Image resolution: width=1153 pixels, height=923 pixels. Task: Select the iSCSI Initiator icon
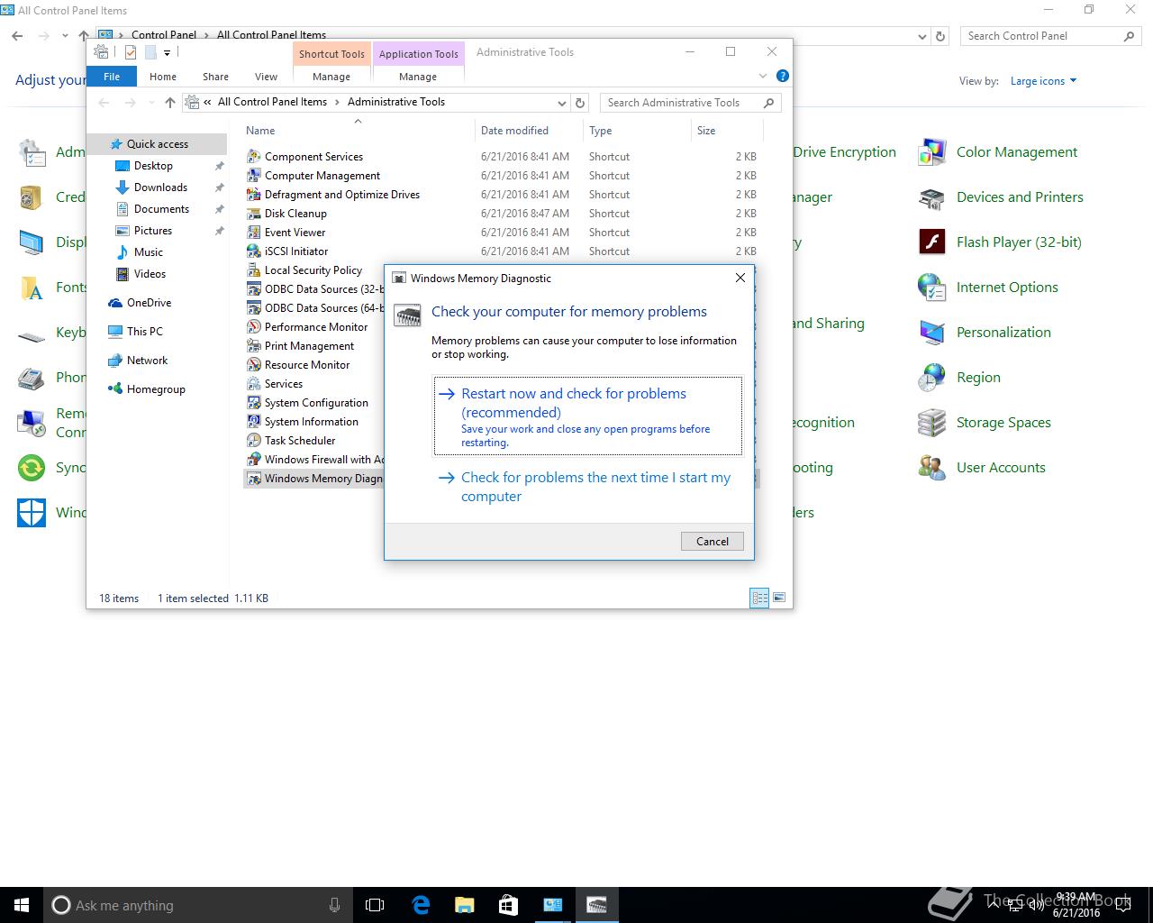coord(254,251)
